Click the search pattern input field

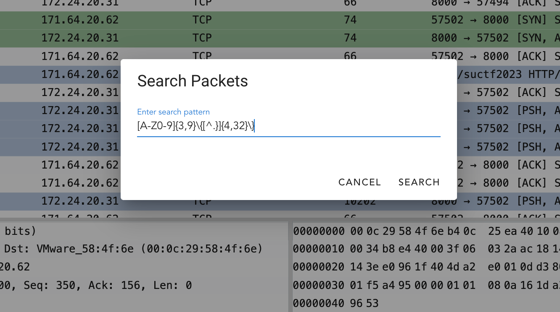pos(288,125)
